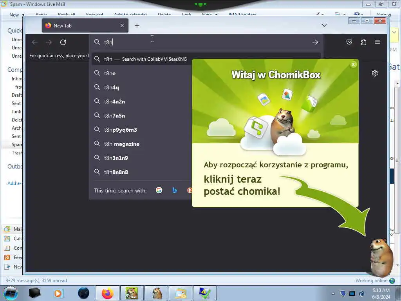Click the Firefox back arrow

(35, 42)
